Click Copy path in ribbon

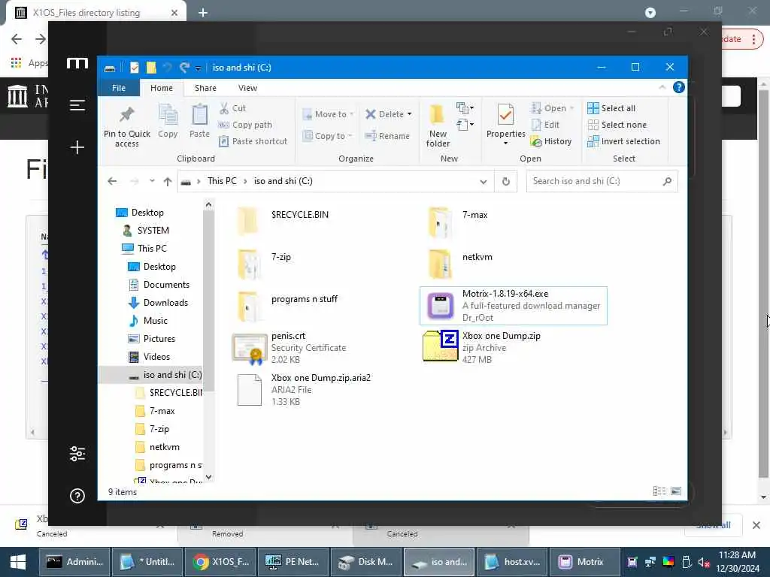(x=245, y=125)
